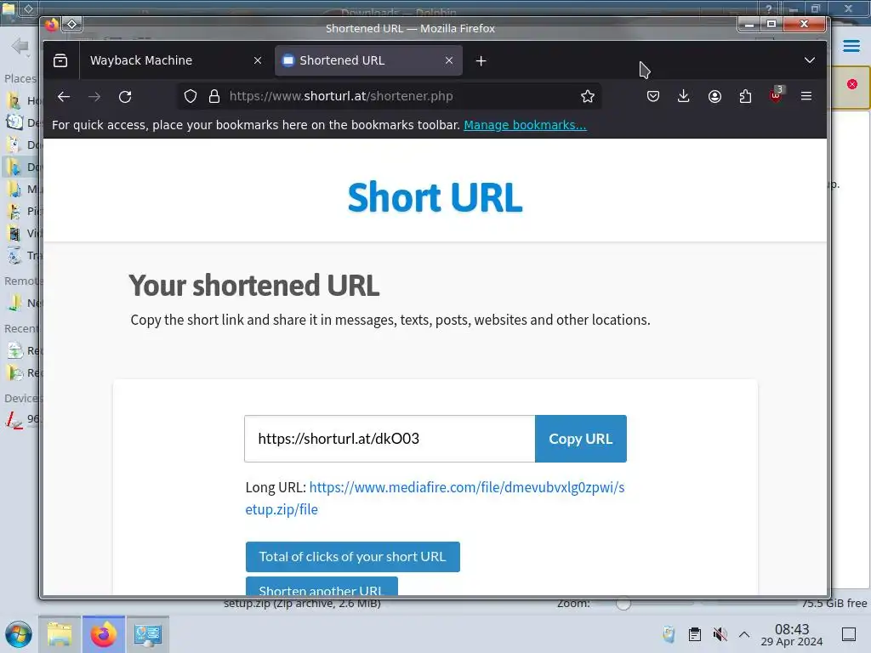Click Firefox icon in taskbar

103,634
